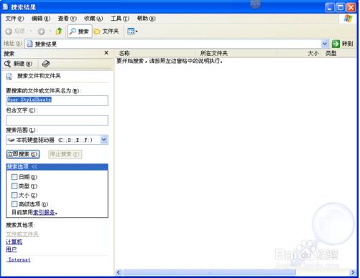Enable the 大小 search option checkbox
This screenshot has height=278, width=360.
tap(14, 195)
